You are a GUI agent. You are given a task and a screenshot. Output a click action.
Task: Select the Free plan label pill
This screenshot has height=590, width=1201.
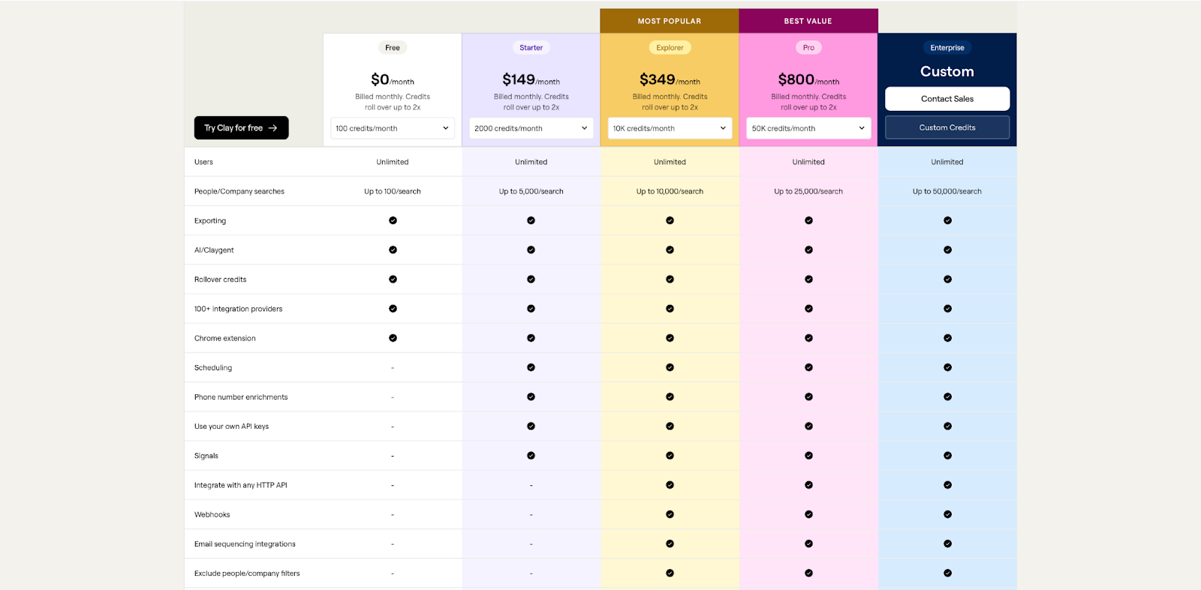(393, 47)
